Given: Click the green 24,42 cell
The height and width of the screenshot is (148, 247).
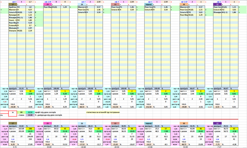Looking at the screenshot, I should 200,131.
